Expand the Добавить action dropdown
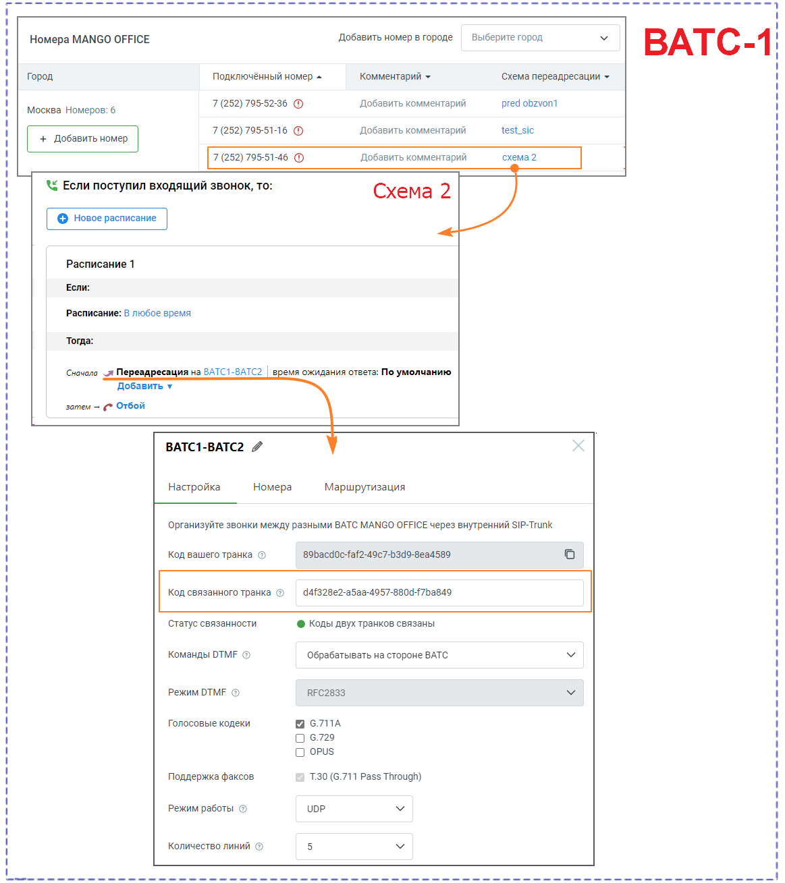The height and width of the screenshot is (883, 785). 145,386
